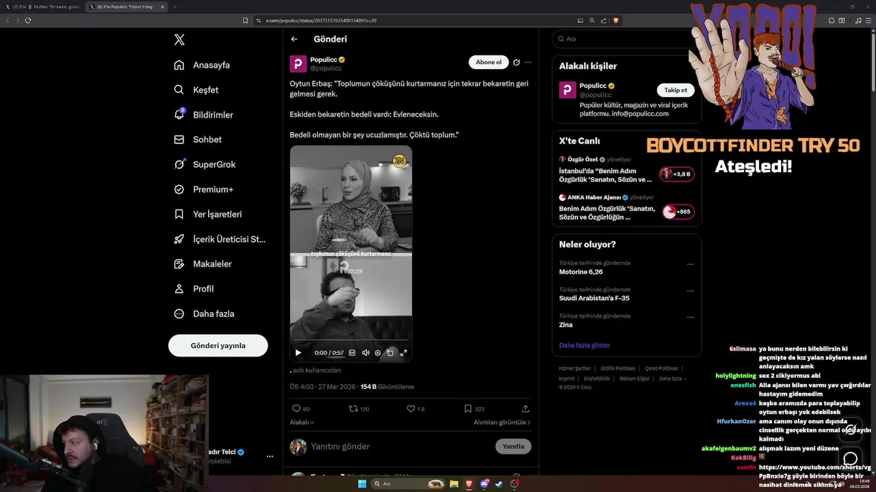Open İçerik Üreticisi Stüdyosu item
876x492 pixels.
[219, 239]
